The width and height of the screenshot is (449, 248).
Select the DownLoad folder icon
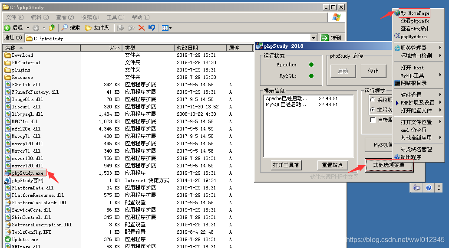pos(8,55)
